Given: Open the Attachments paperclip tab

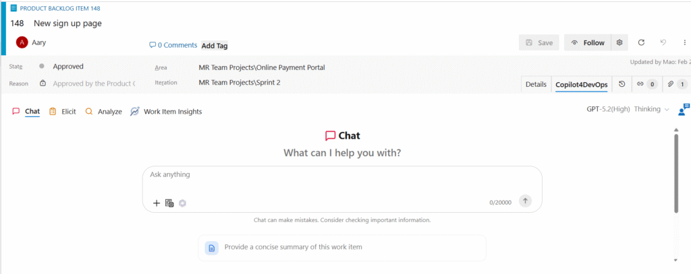Looking at the screenshot, I should (676, 84).
